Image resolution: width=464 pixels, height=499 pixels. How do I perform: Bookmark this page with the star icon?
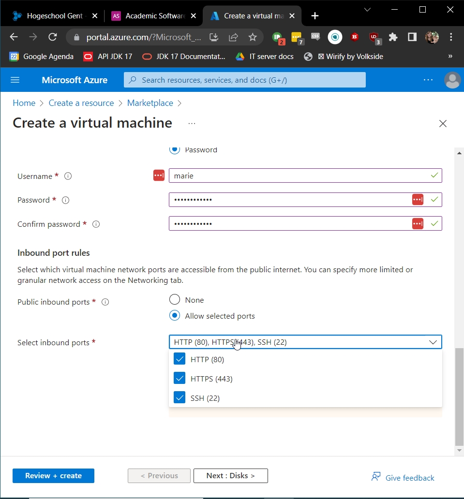[x=252, y=37]
